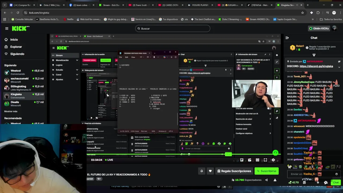This screenshot has height=193, width=343.
Task: Collapse the chat panel with the arrow icon
Action: pos(287,38)
